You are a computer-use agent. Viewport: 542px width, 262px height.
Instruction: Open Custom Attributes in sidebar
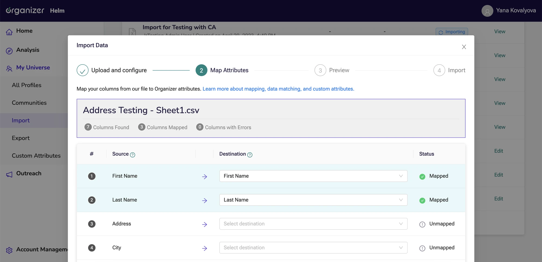(x=36, y=156)
